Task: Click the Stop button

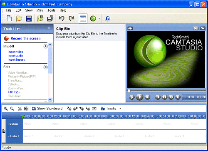Action: pyautogui.click(x=147, y=97)
